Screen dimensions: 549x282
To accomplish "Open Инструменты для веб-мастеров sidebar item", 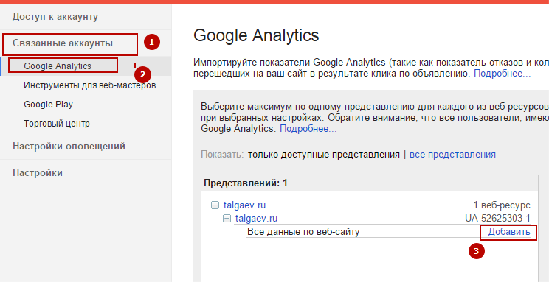I will coord(89,85).
